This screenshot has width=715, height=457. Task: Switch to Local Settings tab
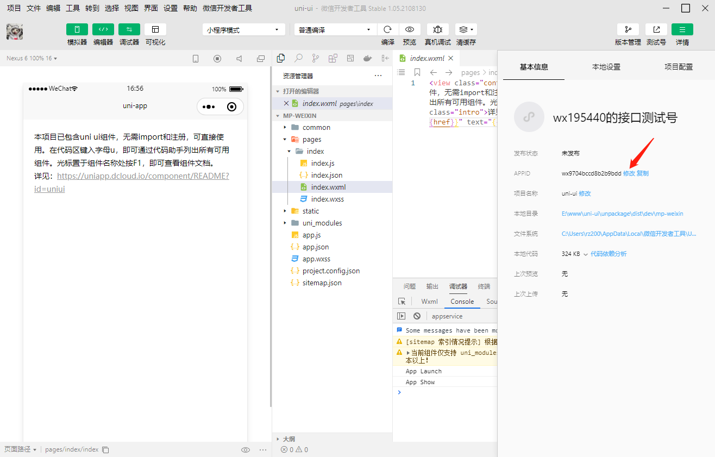(606, 67)
